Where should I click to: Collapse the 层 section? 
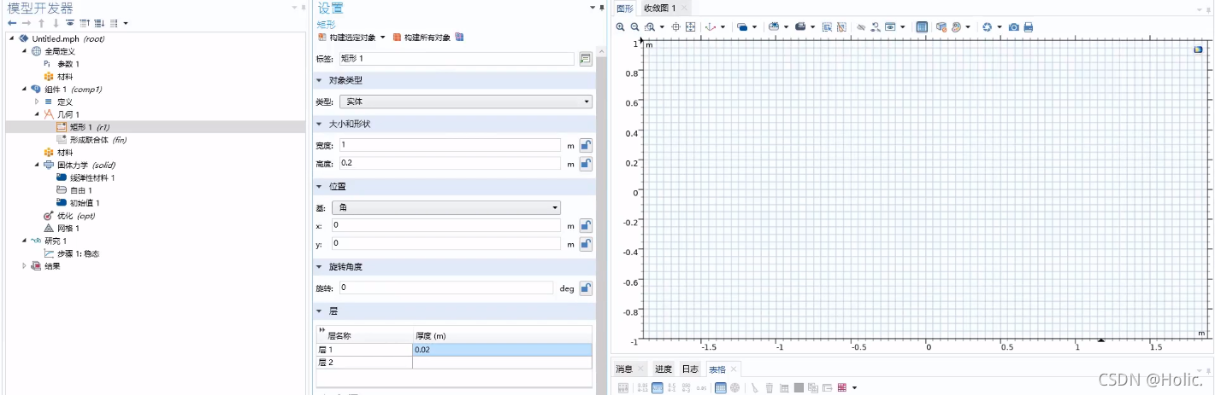(x=320, y=311)
